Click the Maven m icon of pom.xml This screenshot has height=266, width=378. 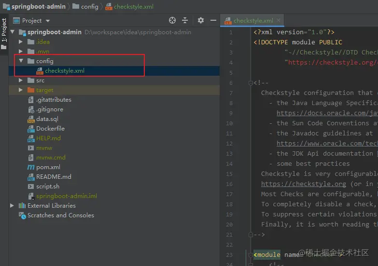pos(31,167)
